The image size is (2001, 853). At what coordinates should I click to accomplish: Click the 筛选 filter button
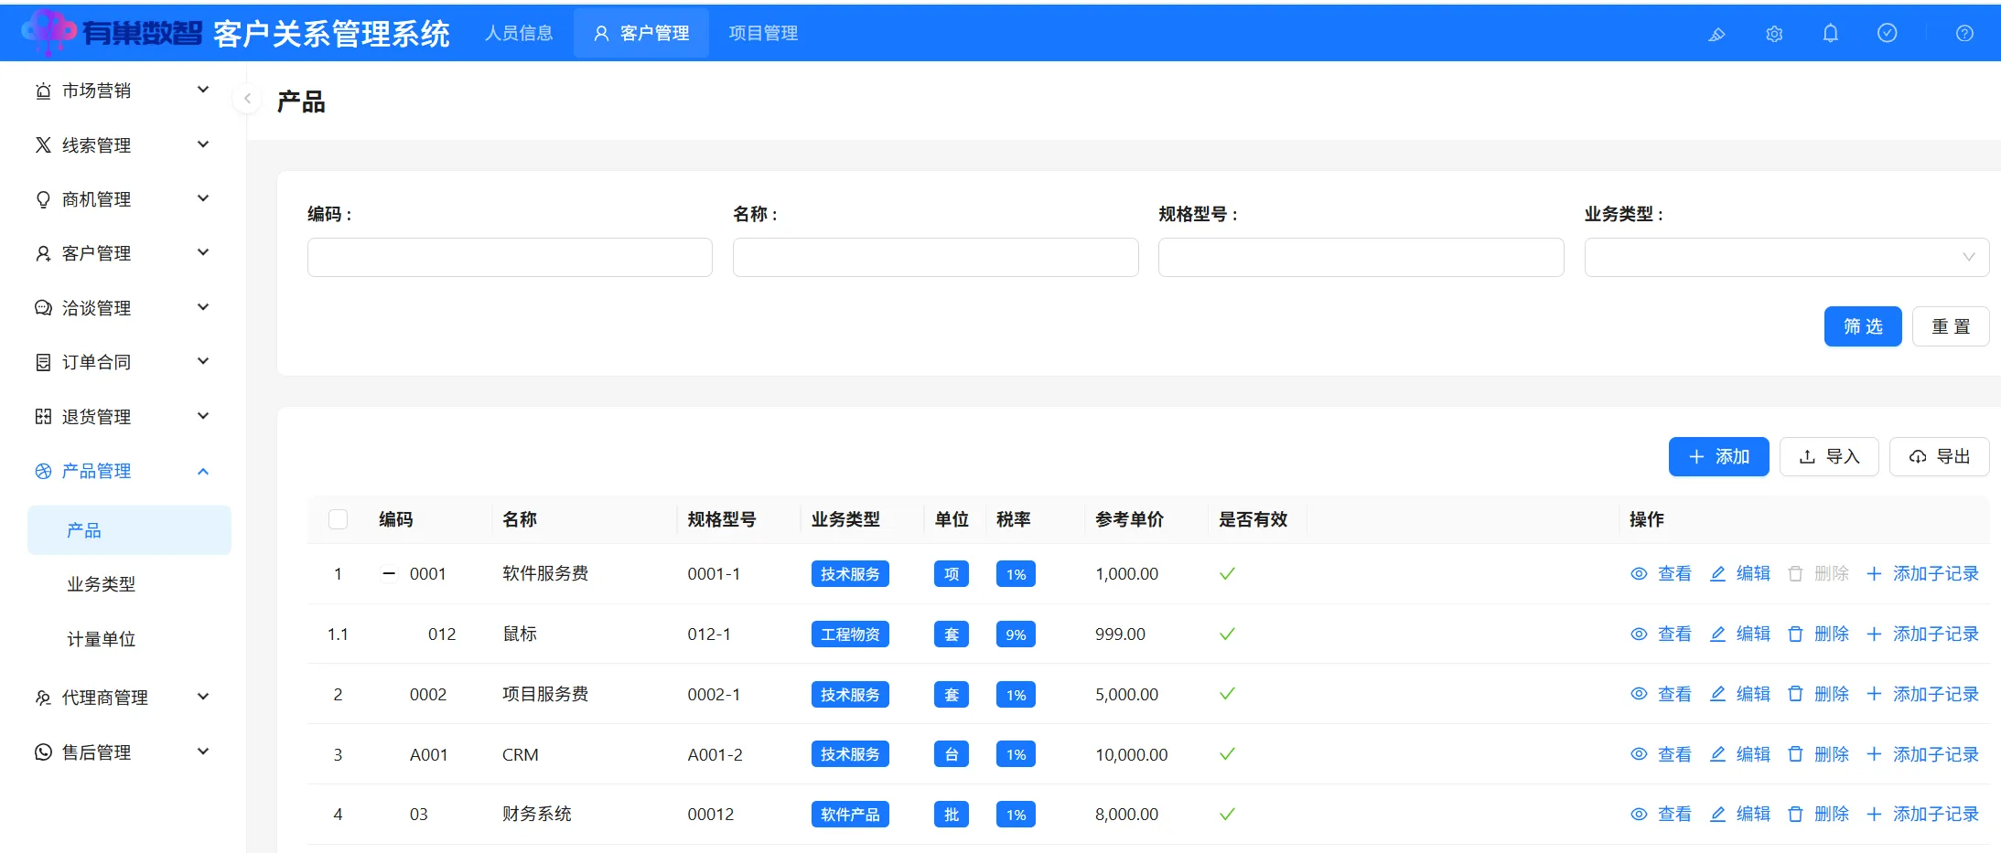click(x=1863, y=326)
